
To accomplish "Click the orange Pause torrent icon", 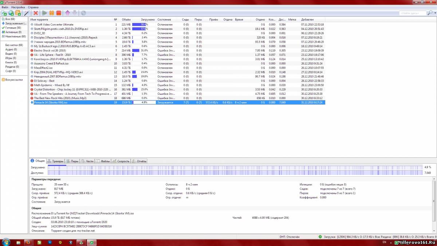I will tap(52, 13).
